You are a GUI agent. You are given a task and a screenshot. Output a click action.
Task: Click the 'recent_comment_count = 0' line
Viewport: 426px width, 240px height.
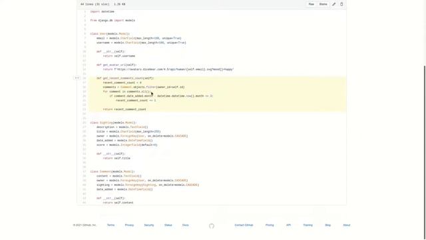122,83
